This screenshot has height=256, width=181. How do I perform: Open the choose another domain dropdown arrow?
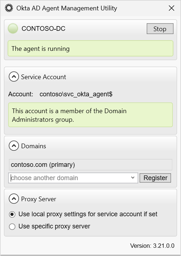(x=133, y=178)
